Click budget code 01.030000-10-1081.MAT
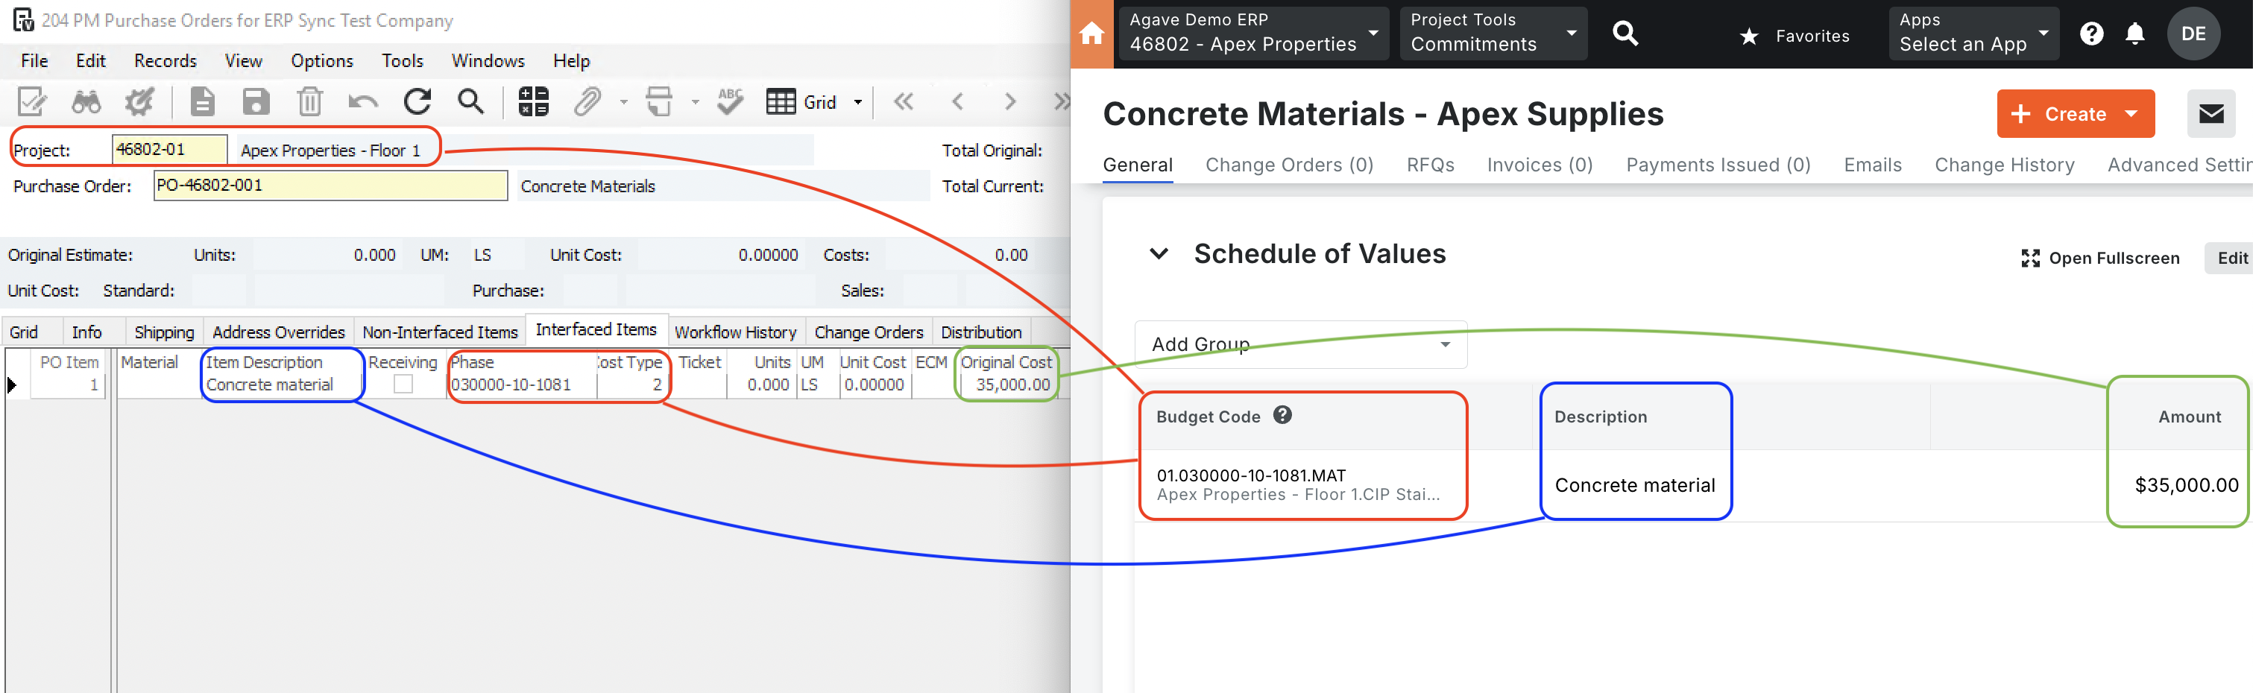Viewport: 2253px width, 693px height. pyautogui.click(x=1251, y=475)
